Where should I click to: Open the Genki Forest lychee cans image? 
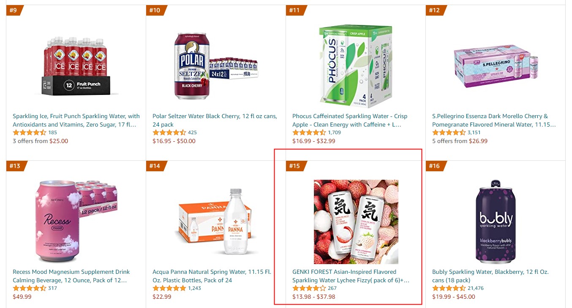(x=356, y=222)
